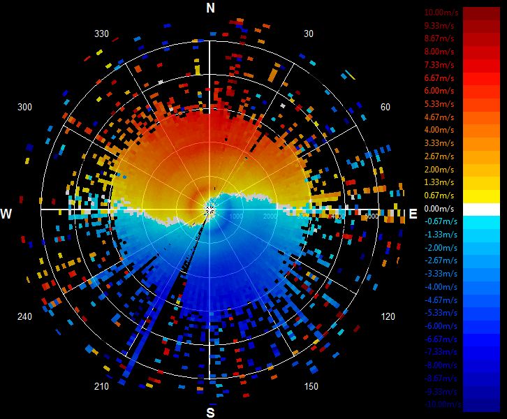Select the 300 degree bearing label
Image resolution: width=507 pixels, height=419 pixels.
tap(24, 107)
